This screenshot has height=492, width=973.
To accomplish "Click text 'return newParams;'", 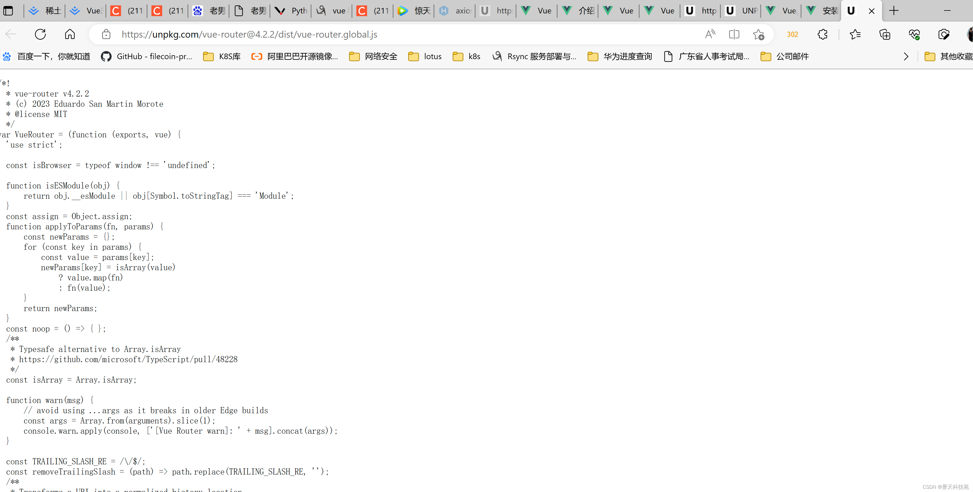I will point(61,308).
